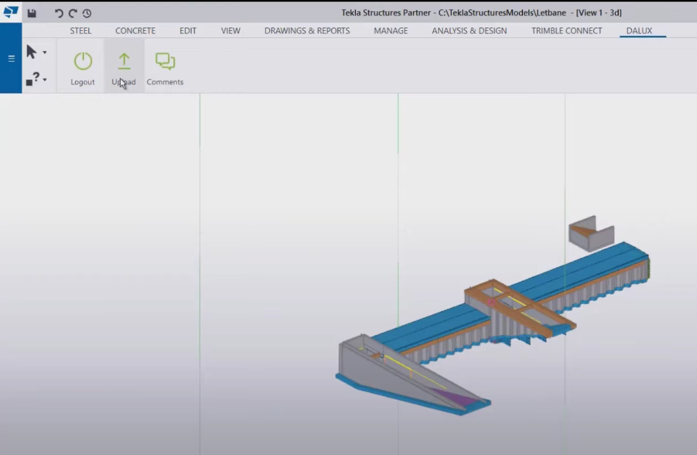Open Dalux Comments
Image resolution: width=697 pixels, height=455 pixels.
coord(165,61)
